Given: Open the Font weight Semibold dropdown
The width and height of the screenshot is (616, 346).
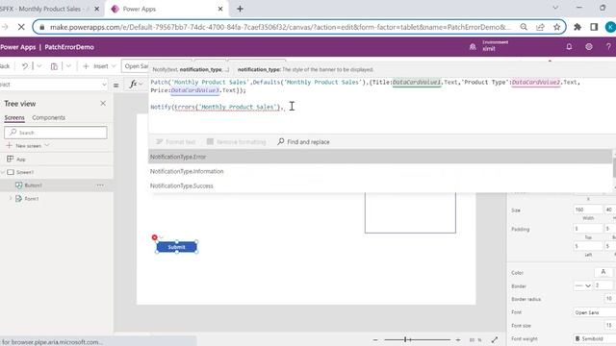Looking at the screenshot, I should (x=595, y=338).
